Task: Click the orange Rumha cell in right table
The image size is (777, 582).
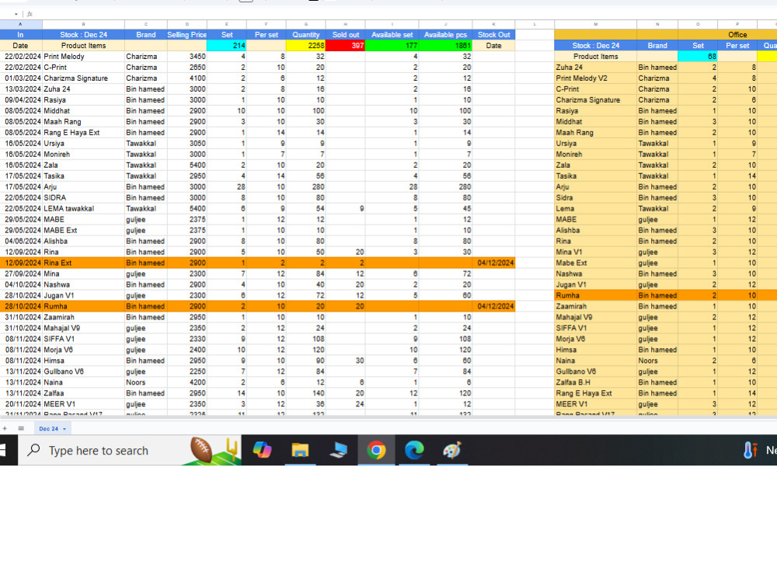Action: coord(596,295)
